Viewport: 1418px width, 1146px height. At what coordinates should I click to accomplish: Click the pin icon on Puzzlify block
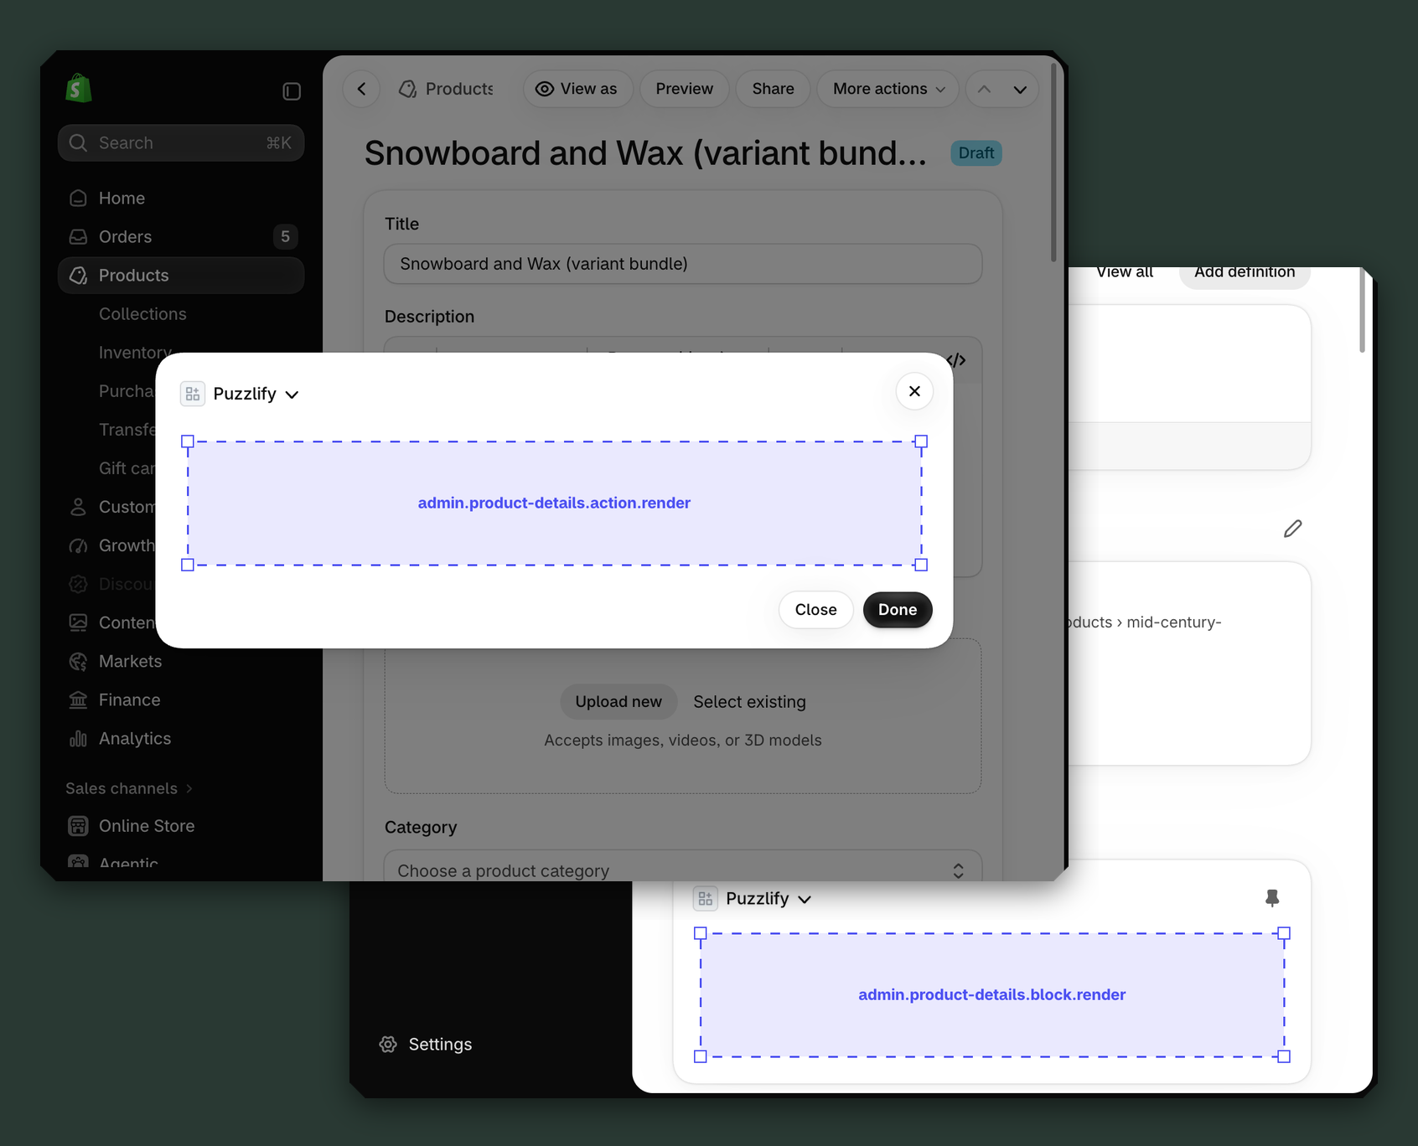click(1272, 899)
